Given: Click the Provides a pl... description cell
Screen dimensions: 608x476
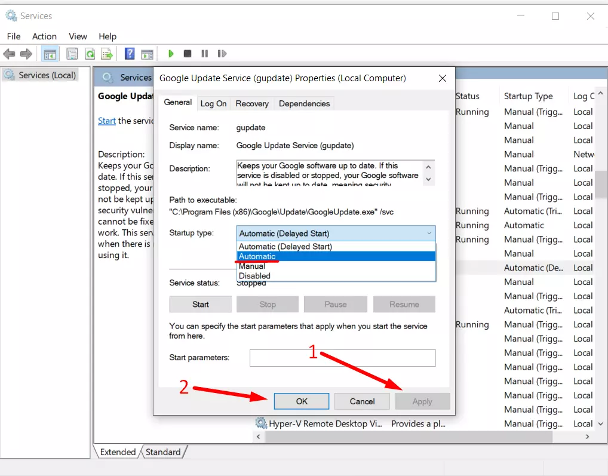Looking at the screenshot, I should 418,423.
